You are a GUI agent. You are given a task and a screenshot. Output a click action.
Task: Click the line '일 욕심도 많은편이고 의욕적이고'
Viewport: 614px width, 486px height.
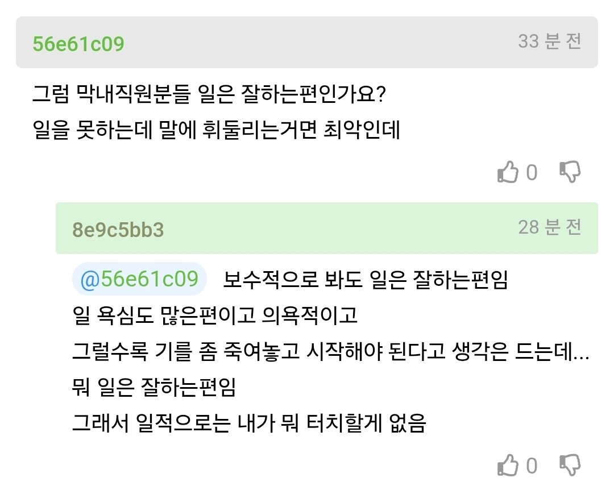[215, 315]
